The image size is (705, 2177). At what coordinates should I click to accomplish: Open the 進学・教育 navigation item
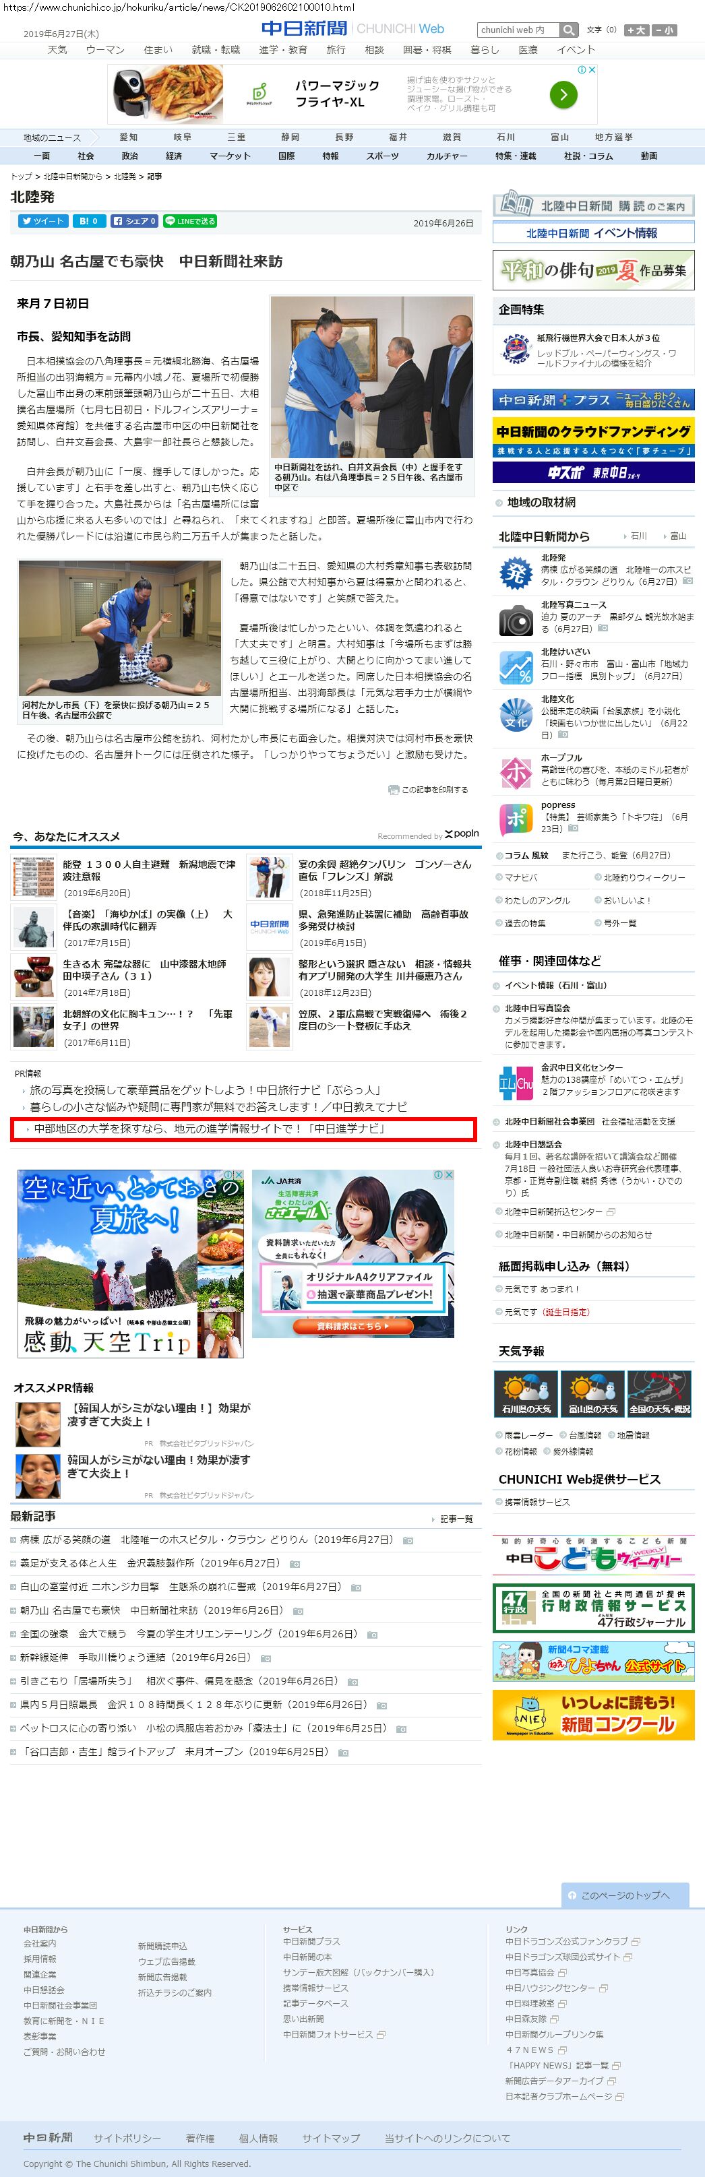[x=282, y=50]
